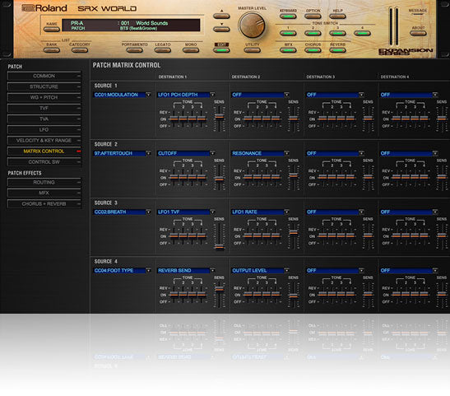Screen dimensions: 450x396
Task: Toggle the CHORUS effect switch
Action: click(313, 50)
